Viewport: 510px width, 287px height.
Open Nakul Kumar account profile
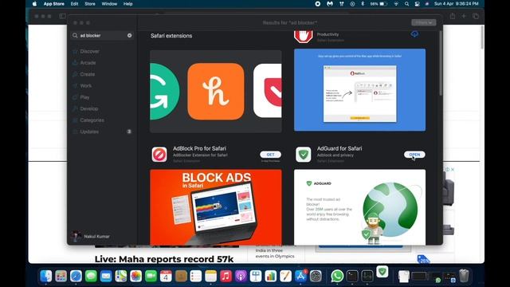point(91,236)
